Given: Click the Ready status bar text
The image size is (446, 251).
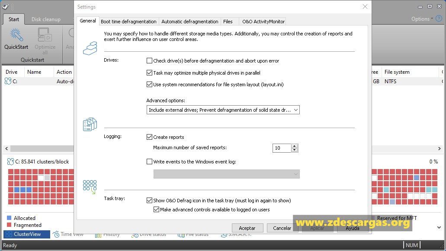Looking at the screenshot, I should (10, 245).
